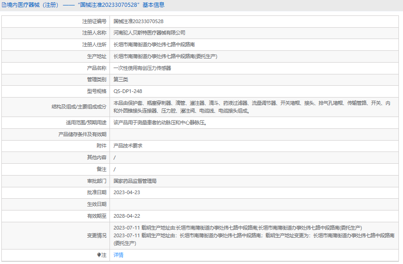403x264 pixels.
Task: Click the 注册证编号 row label
Action: click(94, 21)
